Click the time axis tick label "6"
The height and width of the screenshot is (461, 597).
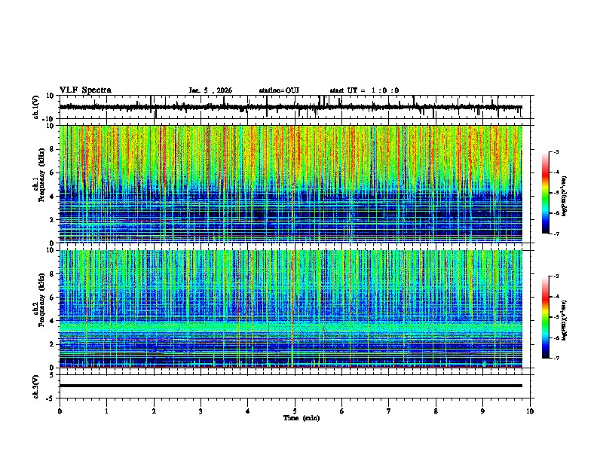(x=341, y=411)
